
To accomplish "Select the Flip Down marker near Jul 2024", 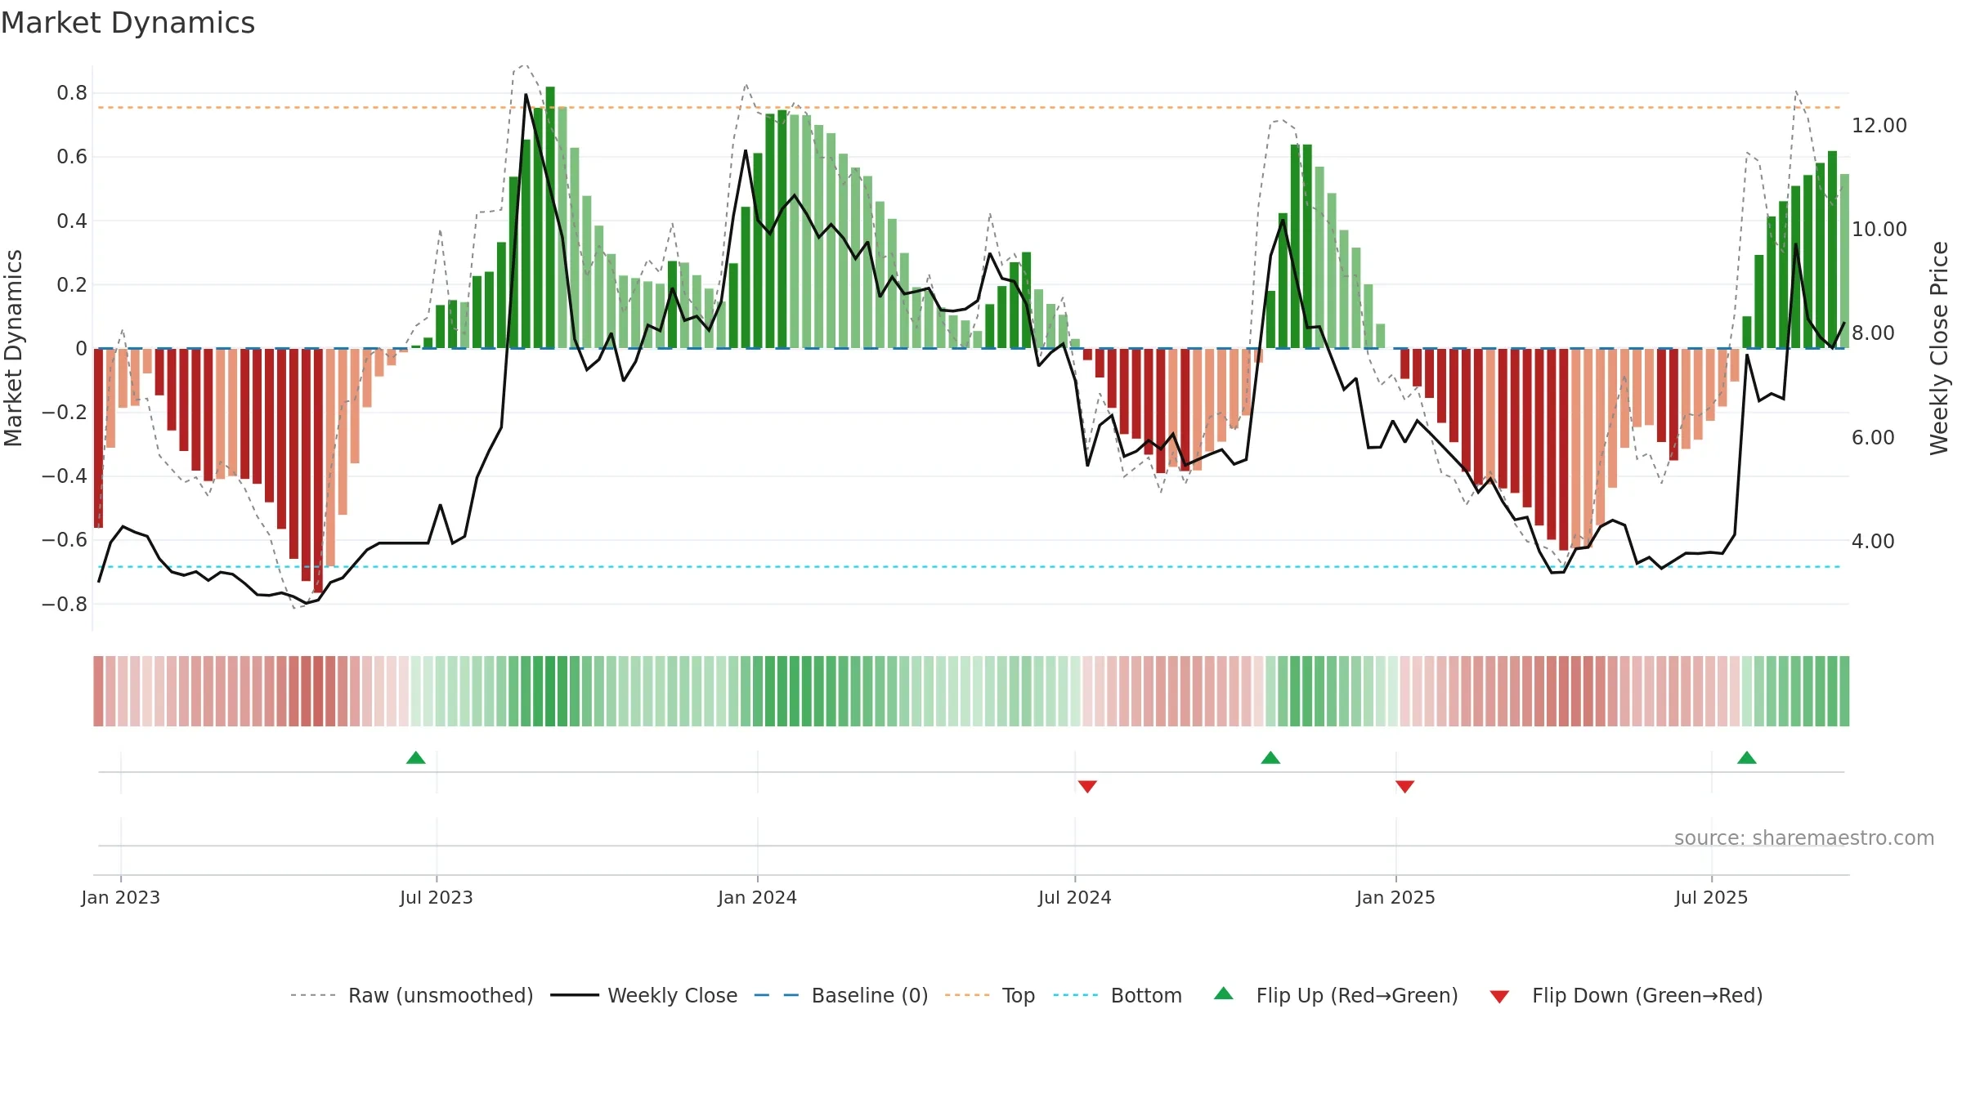I will pos(1087,786).
